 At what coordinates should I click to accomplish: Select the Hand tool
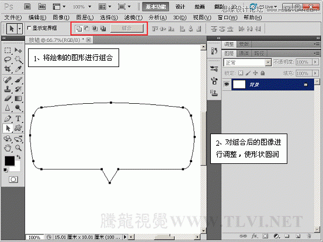[8, 148]
